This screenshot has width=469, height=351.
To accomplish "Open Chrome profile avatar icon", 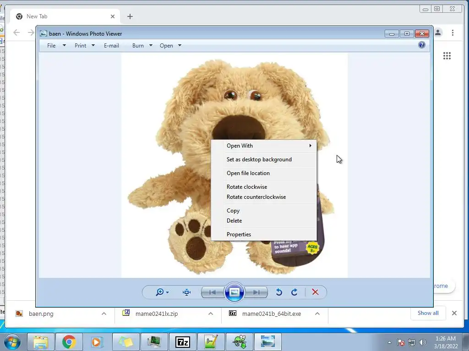I will 438,32.
